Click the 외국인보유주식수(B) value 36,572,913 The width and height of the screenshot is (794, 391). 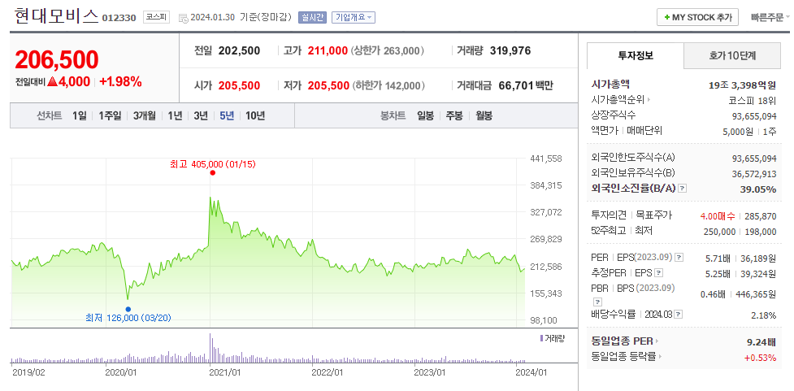coord(754,174)
